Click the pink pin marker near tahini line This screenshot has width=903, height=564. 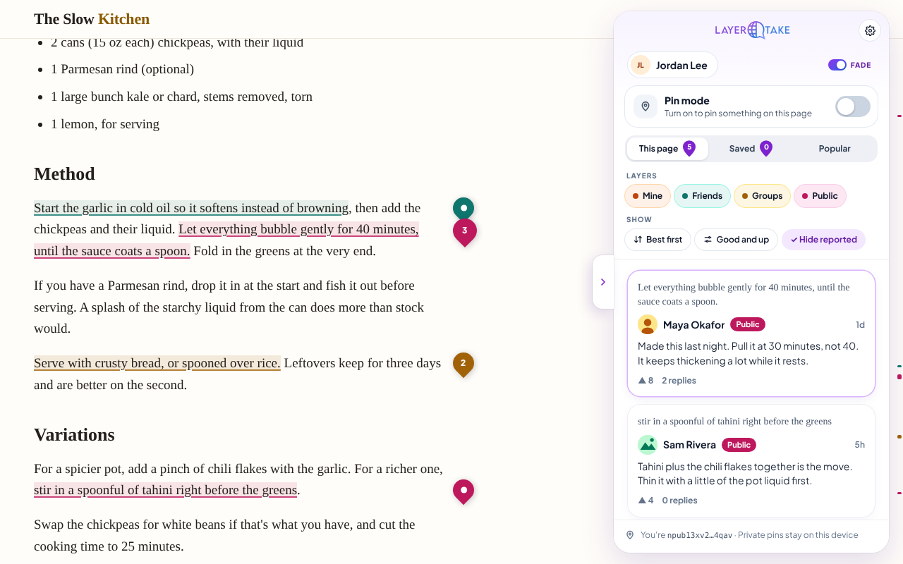pyautogui.click(x=463, y=491)
